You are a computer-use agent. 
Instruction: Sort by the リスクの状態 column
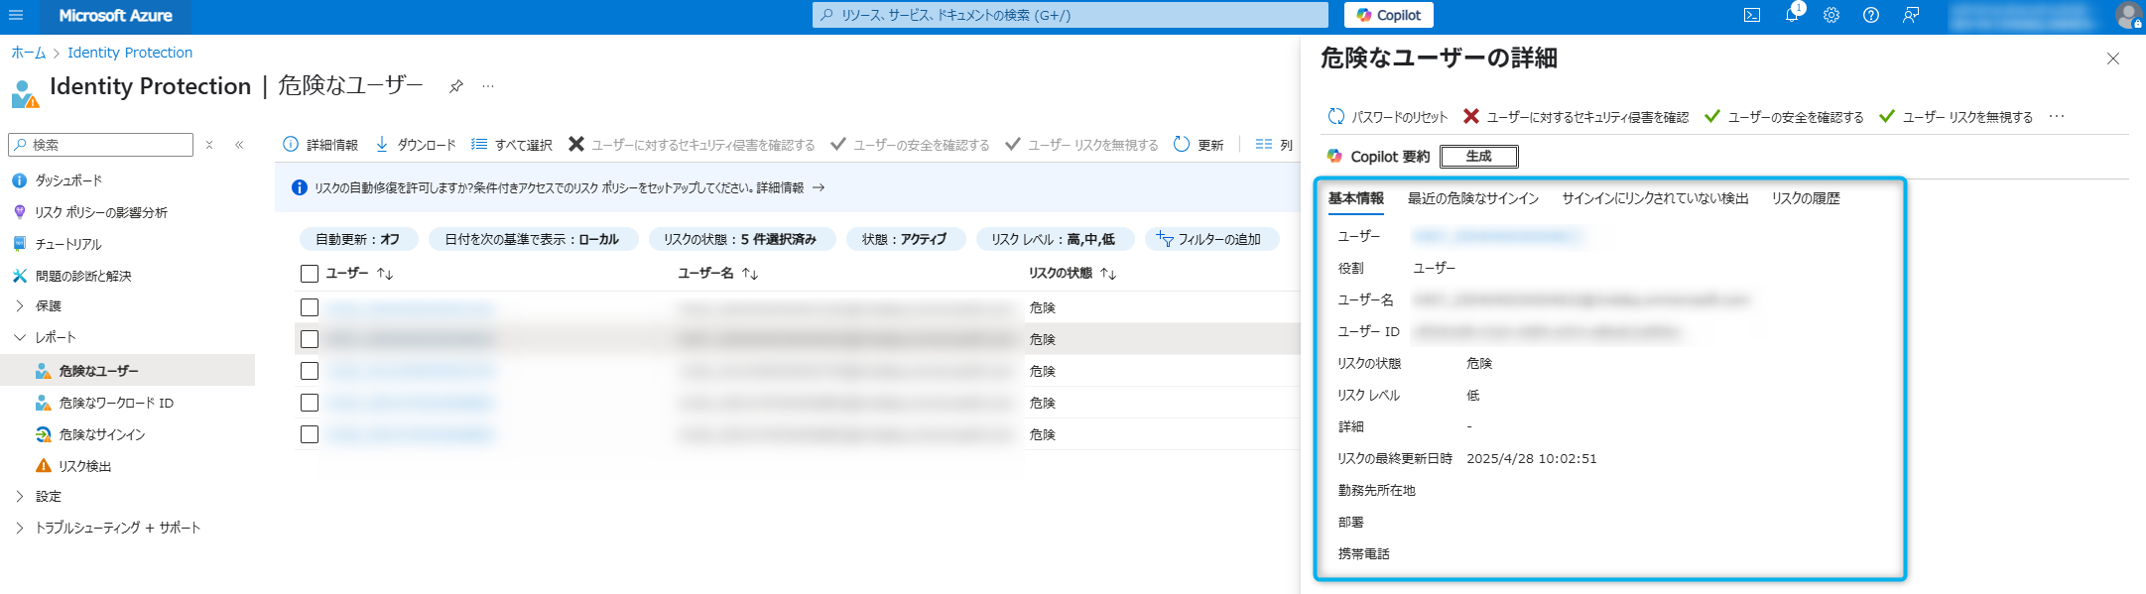tap(1073, 274)
